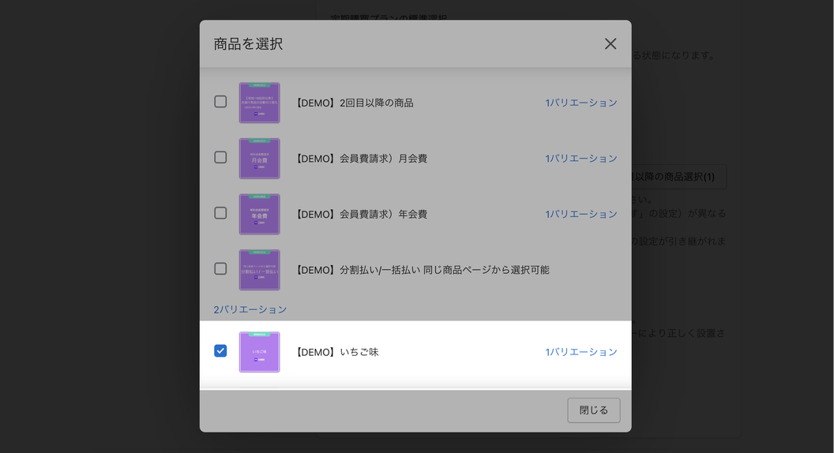Uncheck the いちご味 product checkbox
Viewport: 834px width, 453px height.
pyautogui.click(x=220, y=351)
